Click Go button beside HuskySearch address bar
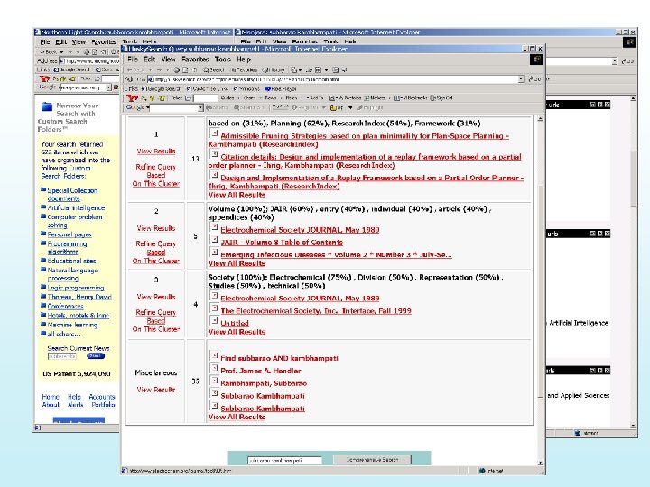650x487 pixels. [x=534, y=79]
